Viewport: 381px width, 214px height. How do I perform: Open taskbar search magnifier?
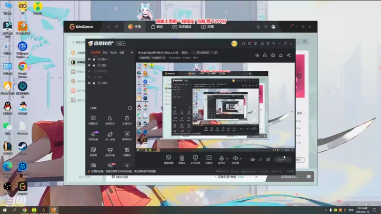coord(14,210)
